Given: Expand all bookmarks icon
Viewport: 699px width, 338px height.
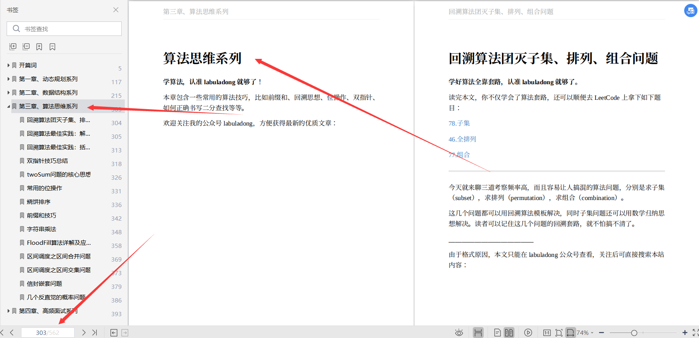Looking at the screenshot, I should point(13,47).
